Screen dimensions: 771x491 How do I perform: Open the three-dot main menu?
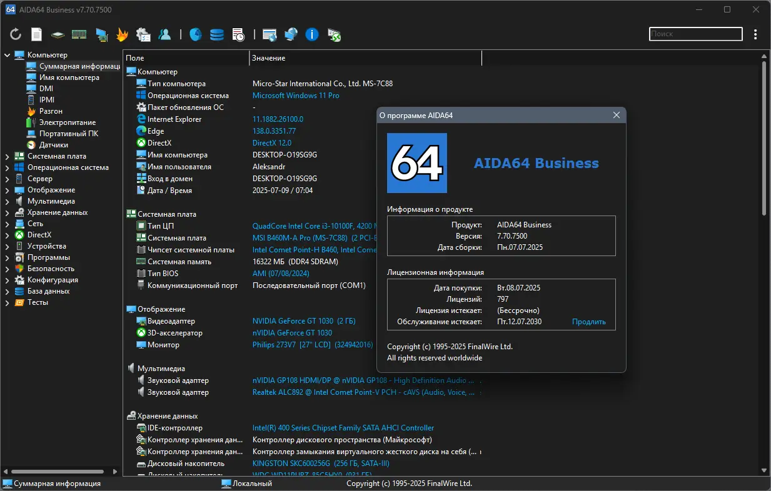pos(755,34)
